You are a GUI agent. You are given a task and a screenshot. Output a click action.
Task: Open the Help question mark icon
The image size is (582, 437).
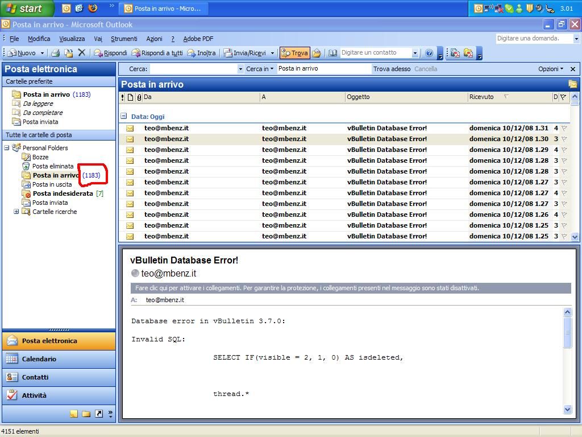(x=429, y=53)
